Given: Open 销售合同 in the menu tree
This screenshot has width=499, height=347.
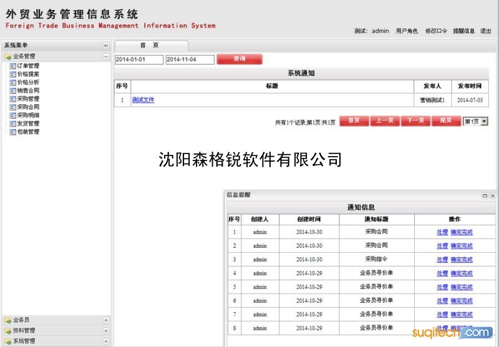Looking at the screenshot, I should (28, 90).
